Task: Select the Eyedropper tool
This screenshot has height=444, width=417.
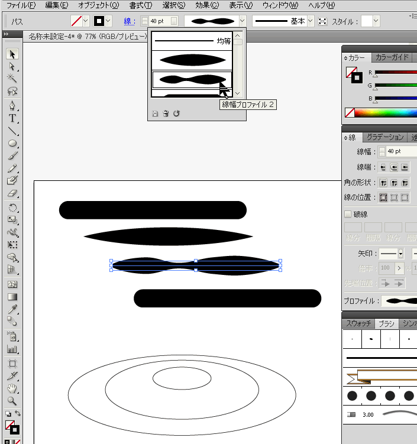Action: 12,309
